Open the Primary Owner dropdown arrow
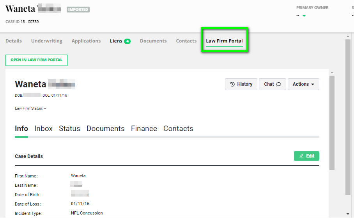The height and width of the screenshot is (218, 354). coord(304,16)
